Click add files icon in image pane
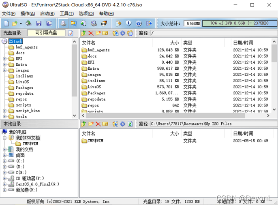 115,33
